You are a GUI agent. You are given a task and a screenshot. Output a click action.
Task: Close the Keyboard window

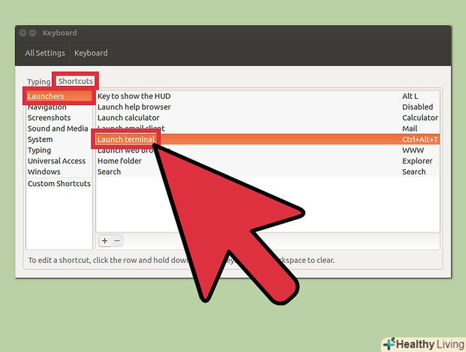coord(23,33)
